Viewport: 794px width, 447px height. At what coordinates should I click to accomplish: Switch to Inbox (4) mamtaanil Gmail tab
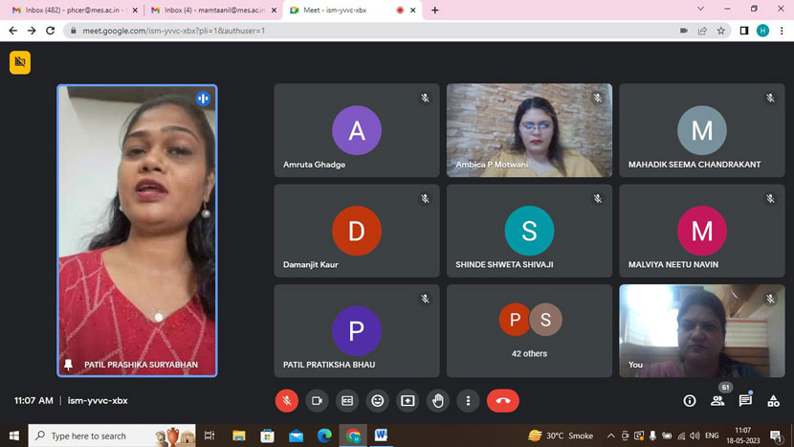click(212, 11)
